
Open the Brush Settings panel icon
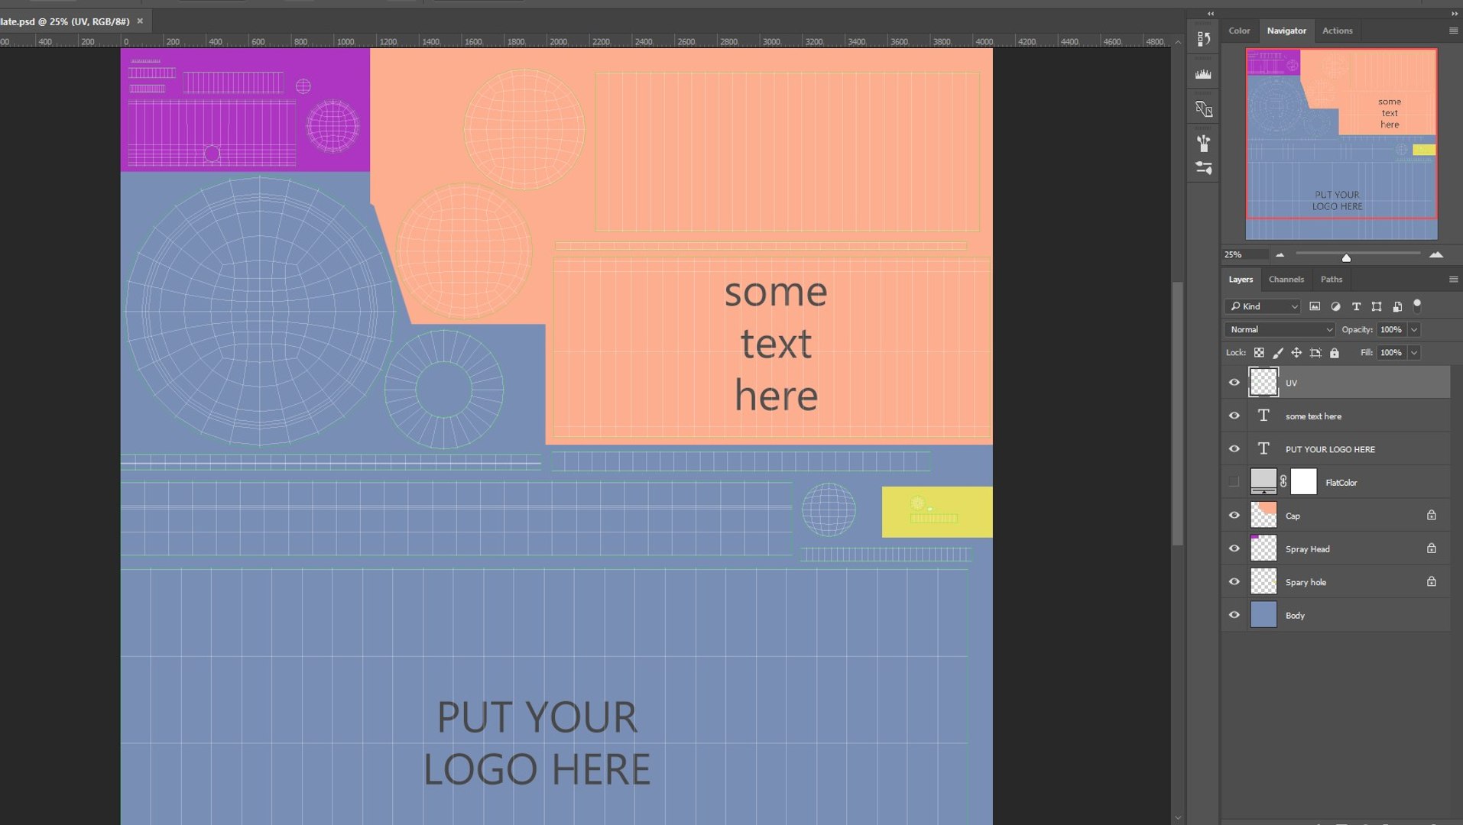1204,168
